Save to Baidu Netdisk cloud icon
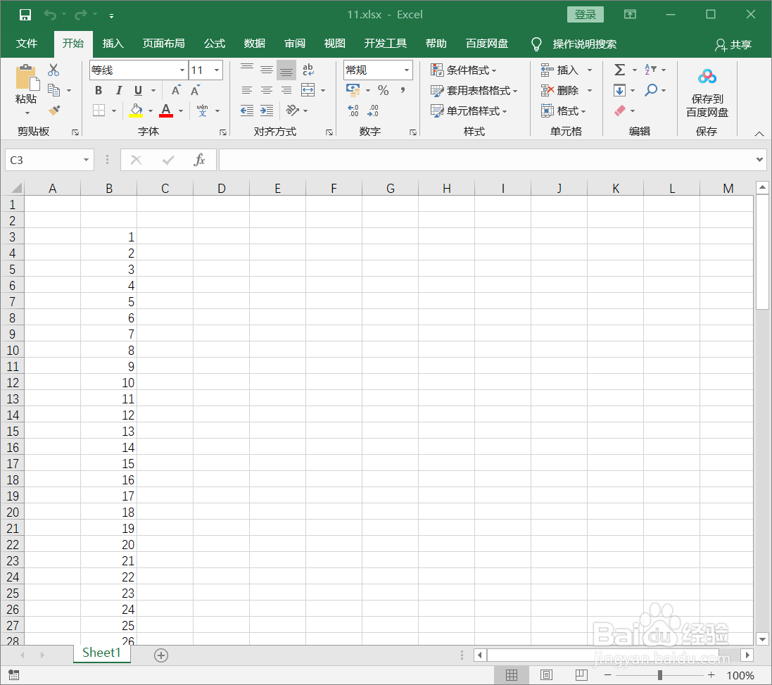The height and width of the screenshot is (685, 772). 707,77
